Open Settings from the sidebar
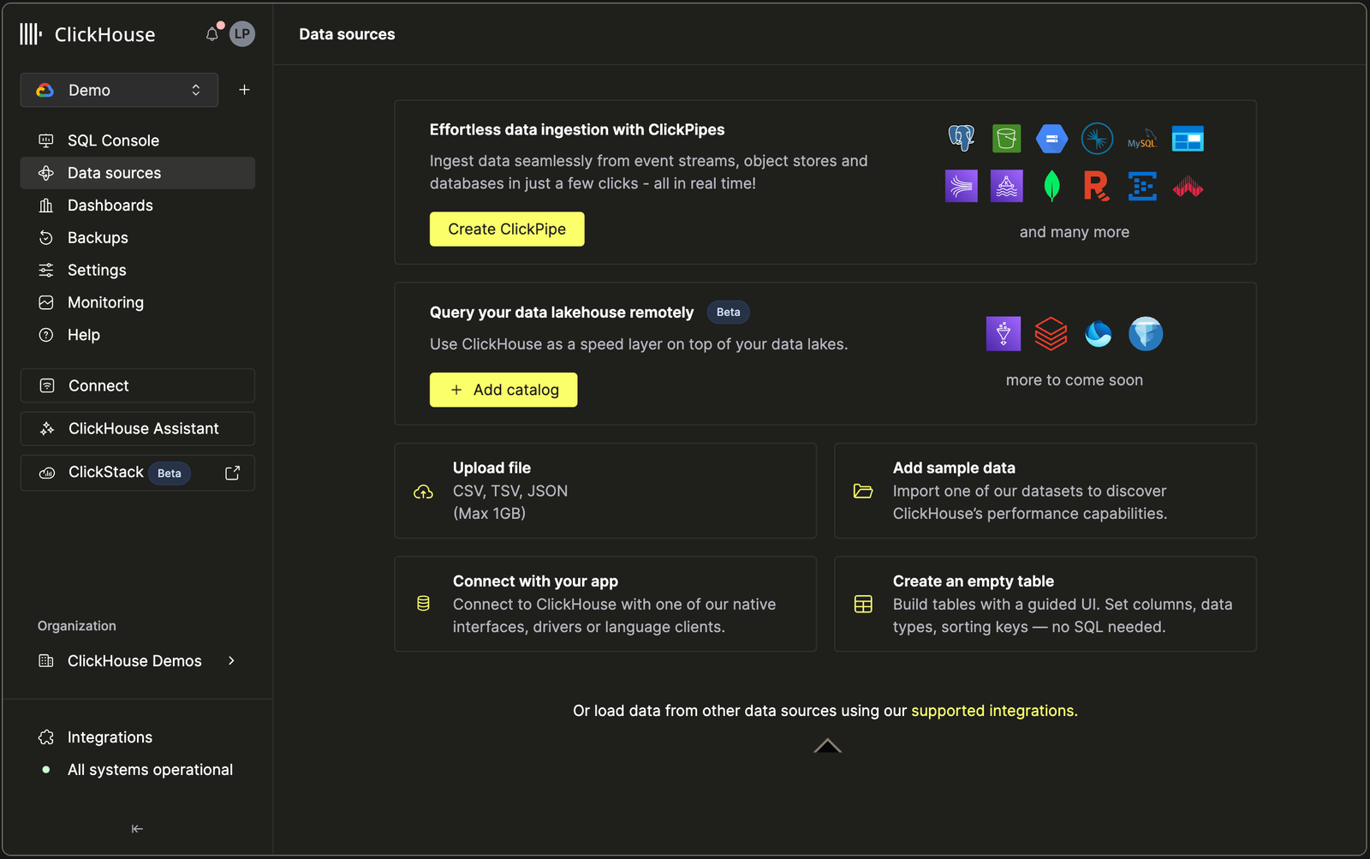This screenshot has height=859, width=1370. pos(137,271)
